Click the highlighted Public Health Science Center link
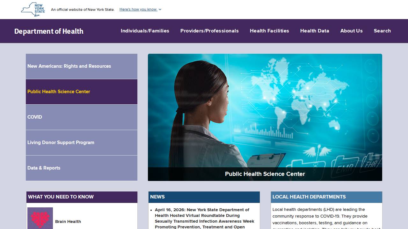408x229 pixels. (59, 92)
